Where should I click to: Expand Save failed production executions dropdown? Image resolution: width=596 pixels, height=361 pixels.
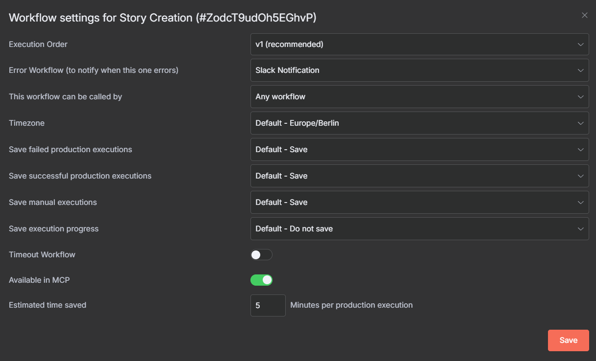[419, 150]
